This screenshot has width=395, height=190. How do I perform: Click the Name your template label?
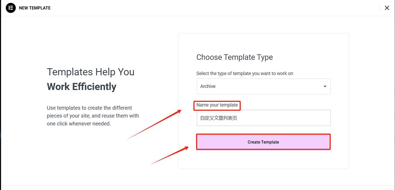pos(217,105)
